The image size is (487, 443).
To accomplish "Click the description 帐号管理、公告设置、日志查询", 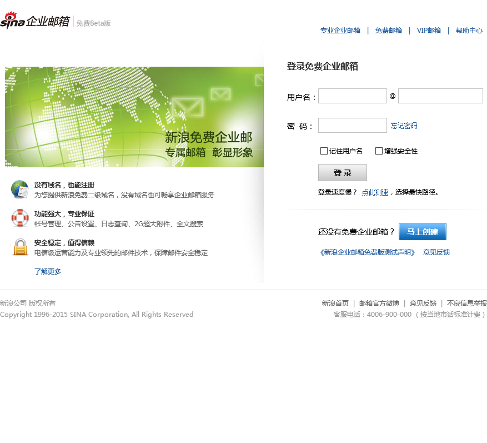I will point(119,224).
